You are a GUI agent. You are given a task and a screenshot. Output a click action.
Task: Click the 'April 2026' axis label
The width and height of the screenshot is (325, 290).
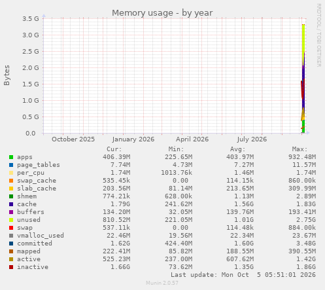point(192,139)
